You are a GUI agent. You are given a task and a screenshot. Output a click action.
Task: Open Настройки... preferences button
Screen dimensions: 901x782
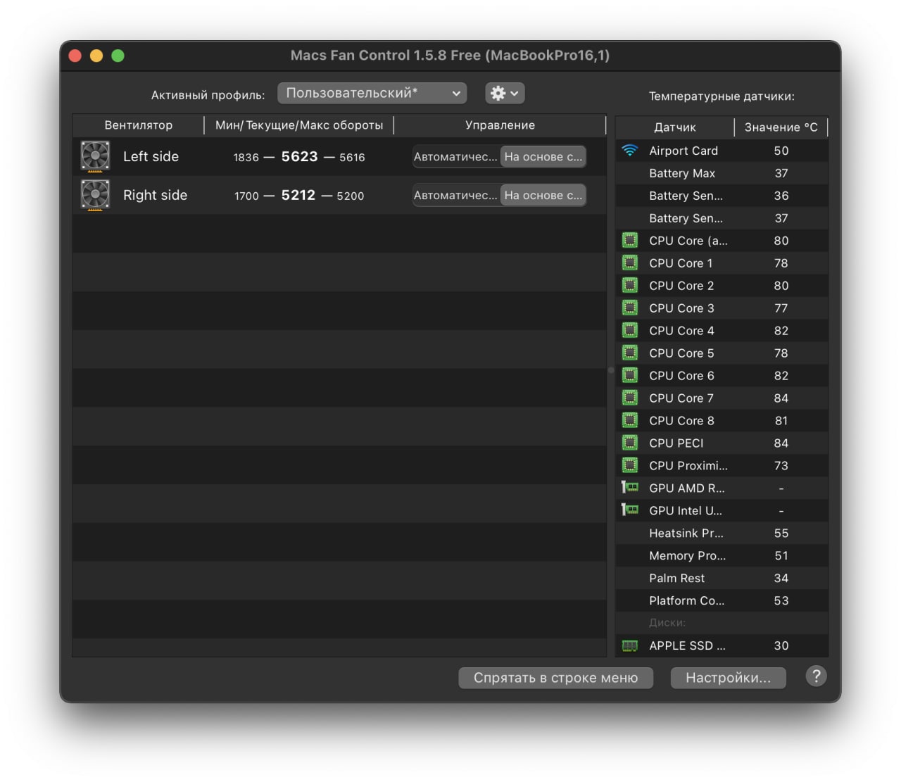[729, 678]
